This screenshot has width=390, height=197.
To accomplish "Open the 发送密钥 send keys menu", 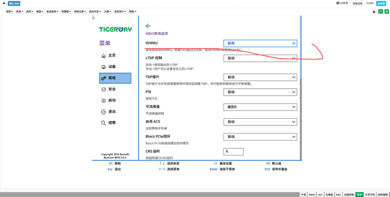I will tap(52, 12).
